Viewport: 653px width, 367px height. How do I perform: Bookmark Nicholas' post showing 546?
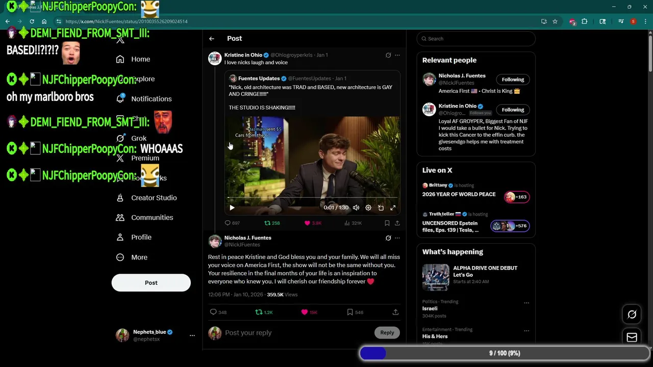click(355, 312)
